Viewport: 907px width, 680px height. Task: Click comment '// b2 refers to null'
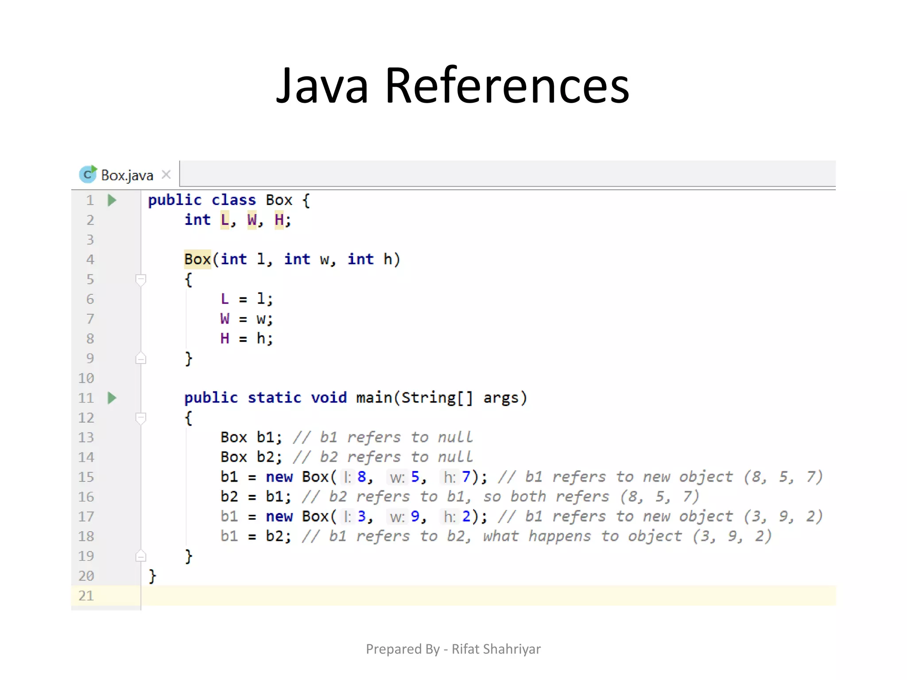383,457
